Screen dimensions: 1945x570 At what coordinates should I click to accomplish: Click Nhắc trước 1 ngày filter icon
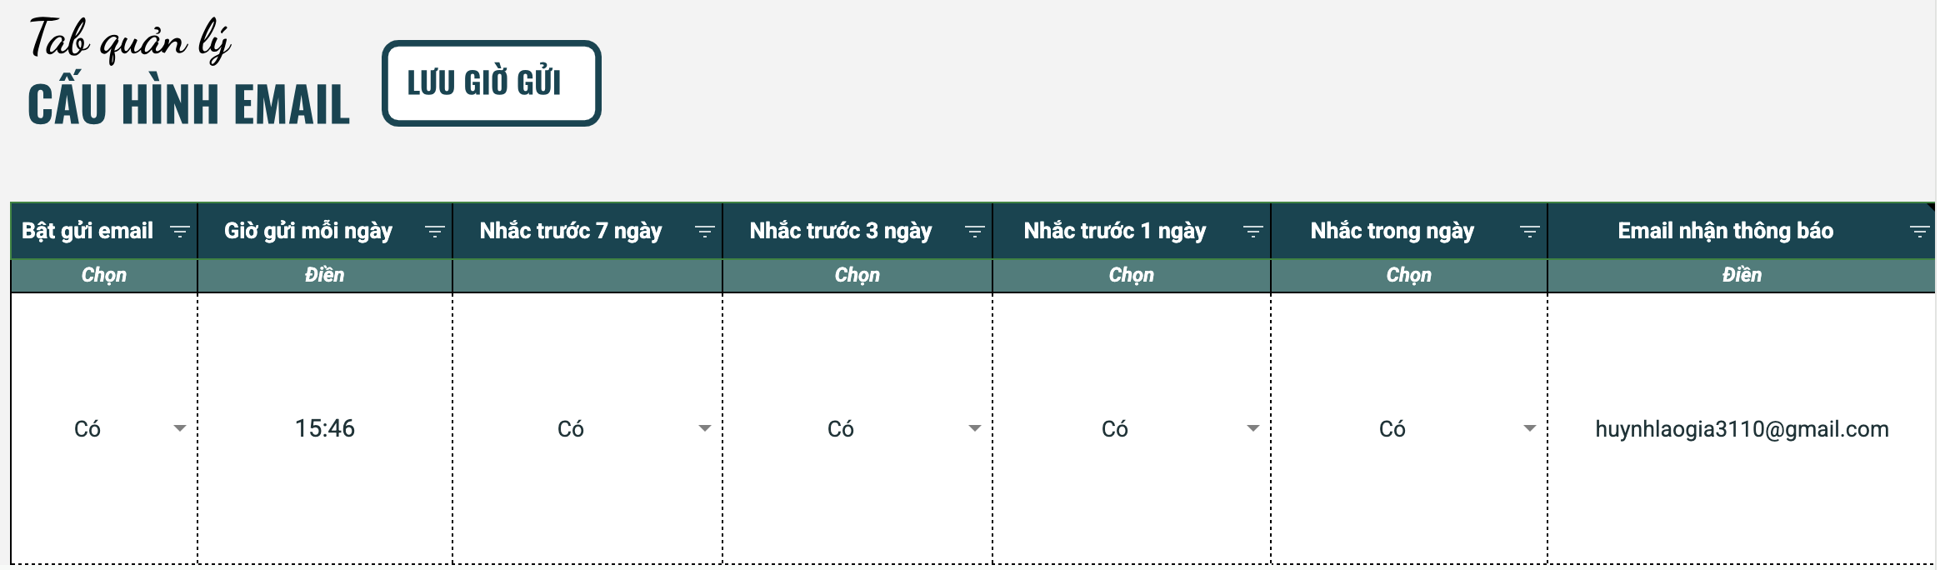pyautogui.click(x=1252, y=232)
